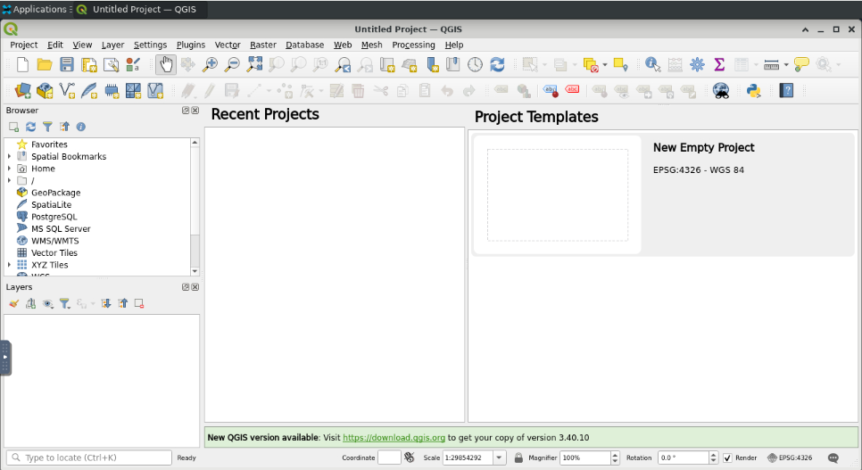
Task: Click the Zoom Full extent icon
Action: point(254,65)
